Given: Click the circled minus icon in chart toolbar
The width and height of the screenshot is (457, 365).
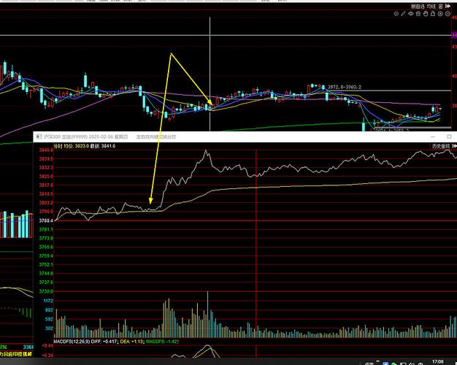Looking at the screenshot, I should tap(448, 14).
